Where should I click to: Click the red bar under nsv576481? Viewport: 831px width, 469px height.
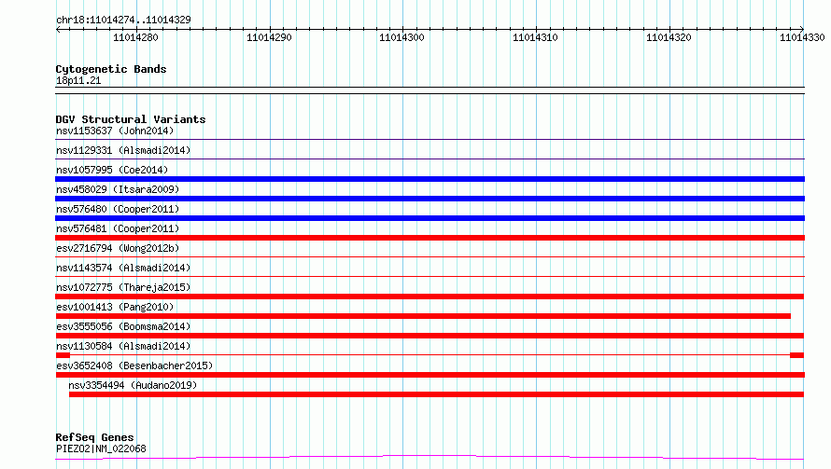430,238
